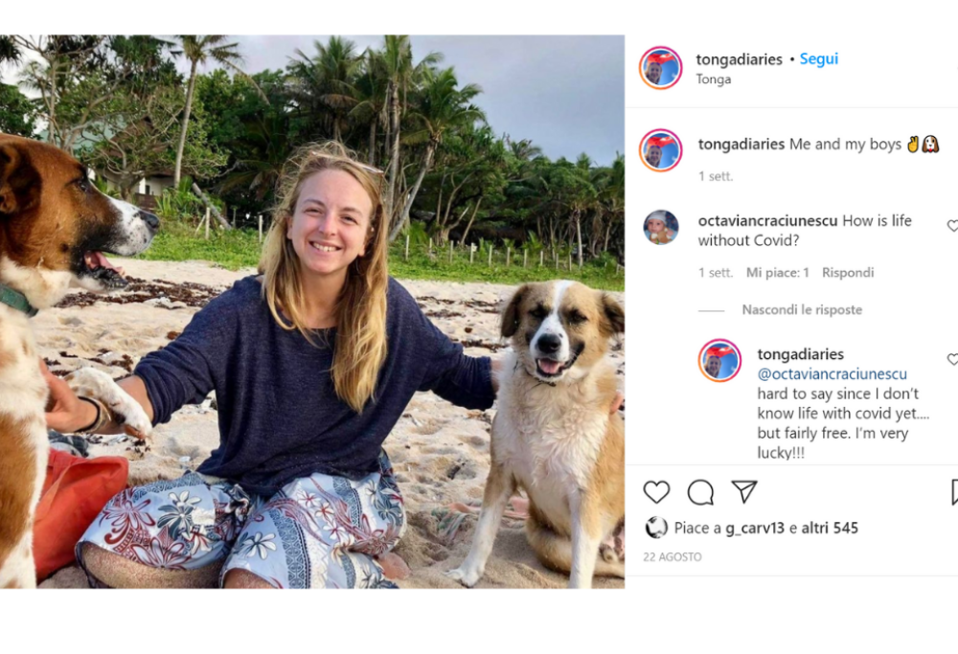Collapse replies with "Nascondi le risposte"

click(x=802, y=310)
